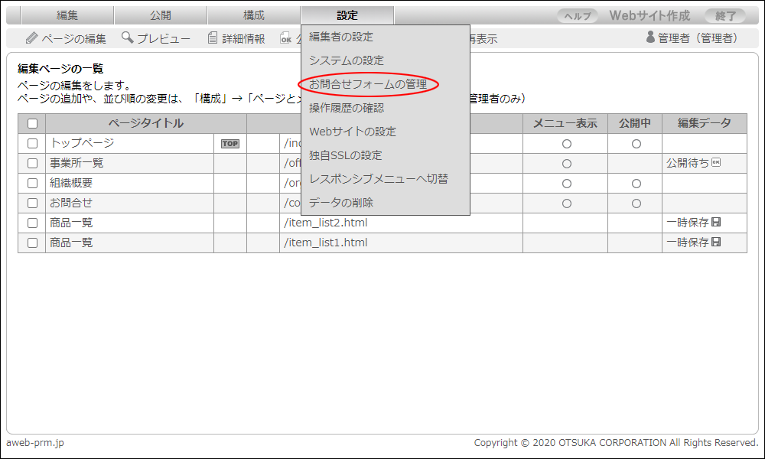
Task: Click the magnifier icon for プレビュー
Action: 127,38
